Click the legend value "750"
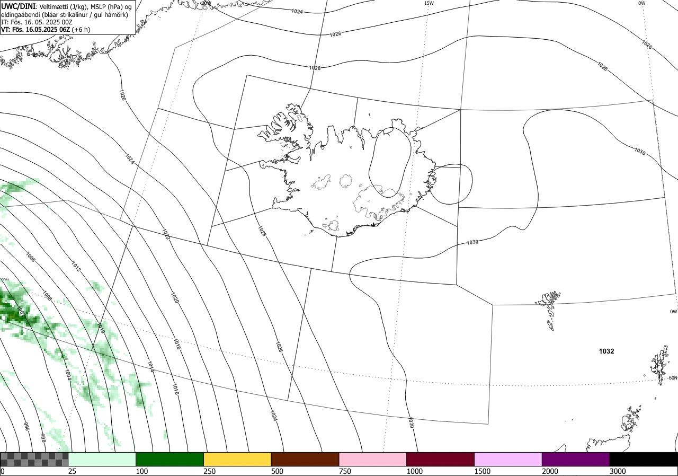678x476 pixels. click(x=345, y=471)
